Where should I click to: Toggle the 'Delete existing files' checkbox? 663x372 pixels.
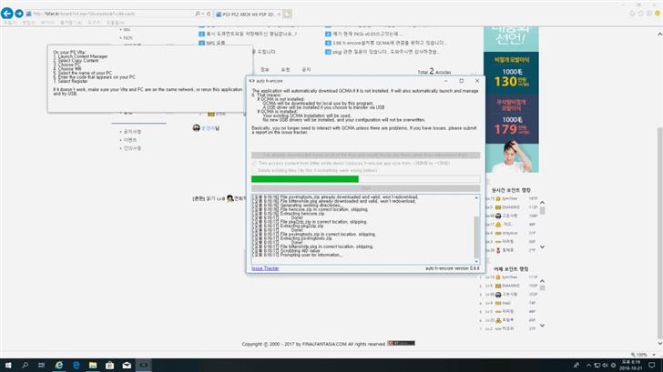coord(255,170)
